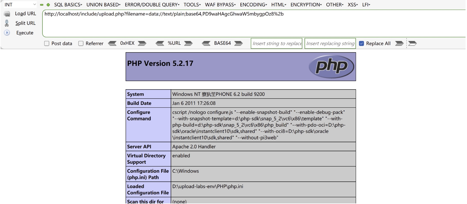Click the 'D:\upload-labs-env\PHP\php.ini' value
The width and height of the screenshot is (467, 204).
pos(208,186)
